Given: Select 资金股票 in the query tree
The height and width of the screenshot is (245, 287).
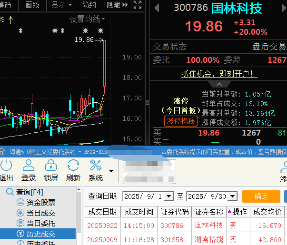Looking at the screenshot, I should pyautogui.click(x=36, y=202).
